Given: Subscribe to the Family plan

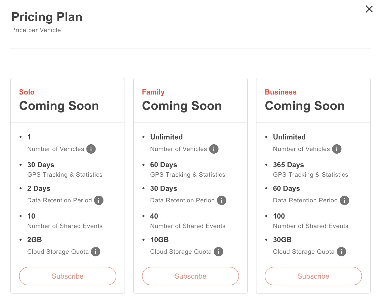Looking at the screenshot, I should pos(190,276).
